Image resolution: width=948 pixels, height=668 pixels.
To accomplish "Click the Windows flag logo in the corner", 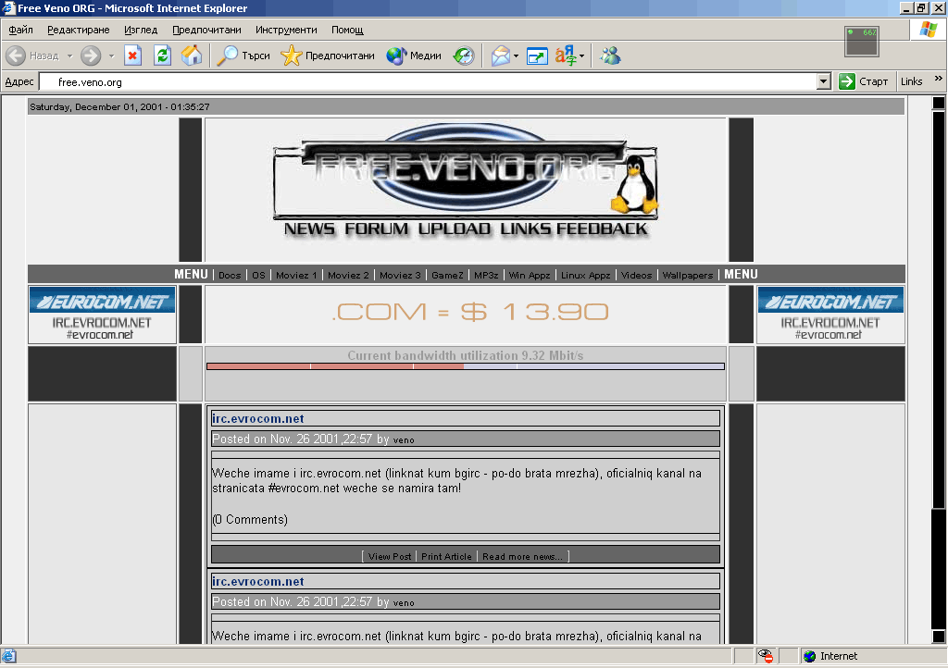I will [x=928, y=29].
